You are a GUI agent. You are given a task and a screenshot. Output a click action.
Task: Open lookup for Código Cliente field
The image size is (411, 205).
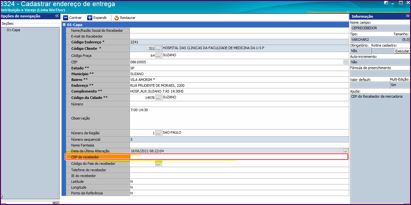(x=158, y=49)
